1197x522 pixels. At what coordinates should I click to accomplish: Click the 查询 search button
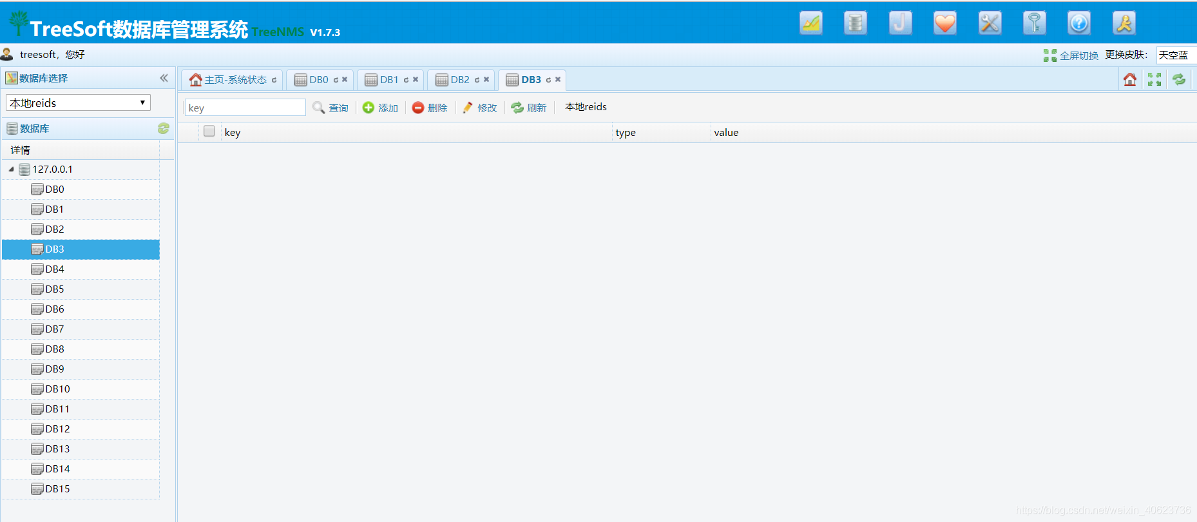pyautogui.click(x=330, y=108)
